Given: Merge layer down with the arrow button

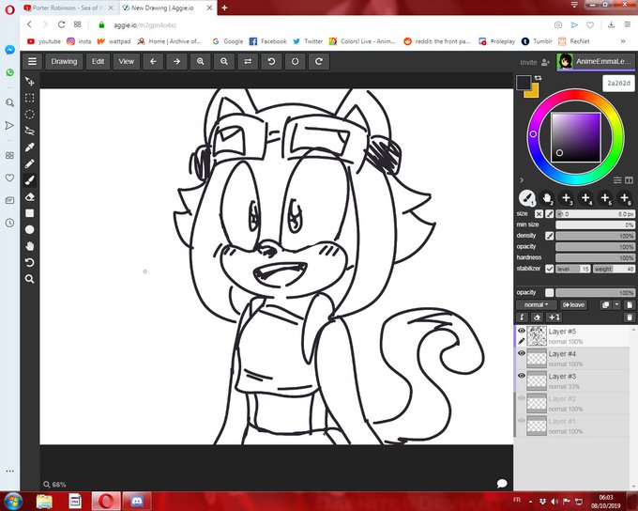Looking at the screenshot, I should 522,317.
